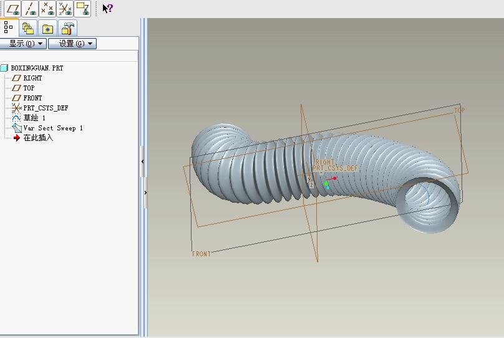This screenshot has height=338, width=504.
Task: Open the Favorites tab
Action: [47, 28]
